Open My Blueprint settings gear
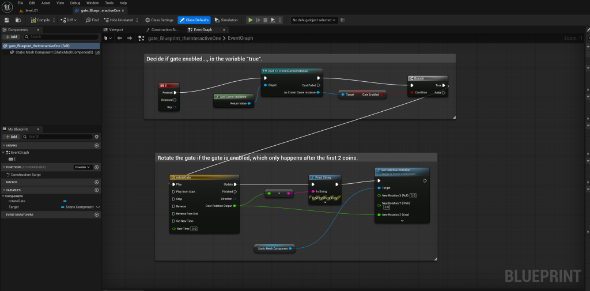The image size is (590, 291). point(96,137)
